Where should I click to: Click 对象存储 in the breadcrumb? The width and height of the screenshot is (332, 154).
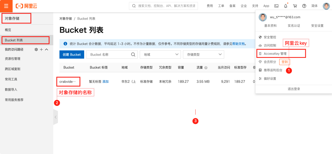(x=66, y=19)
